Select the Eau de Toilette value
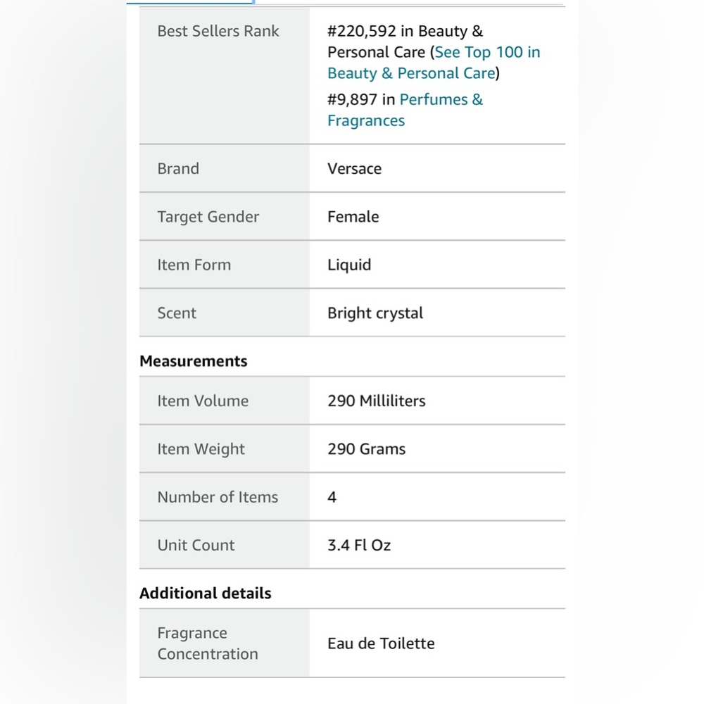 coord(381,643)
